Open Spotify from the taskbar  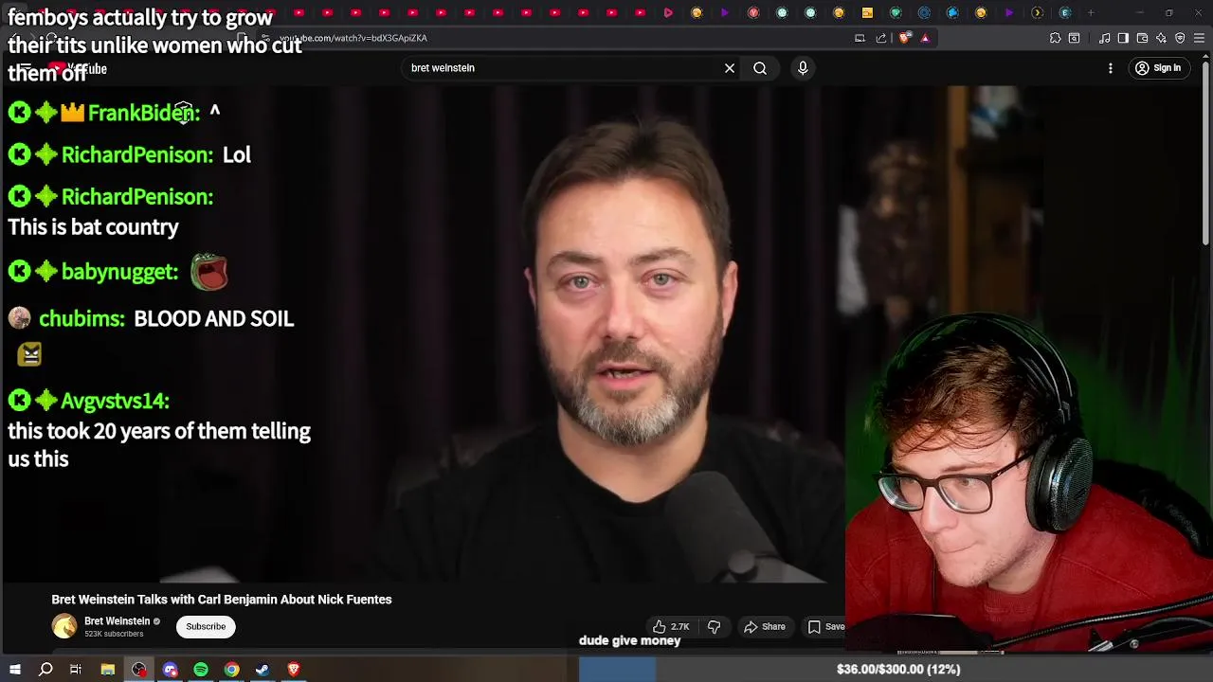point(201,670)
